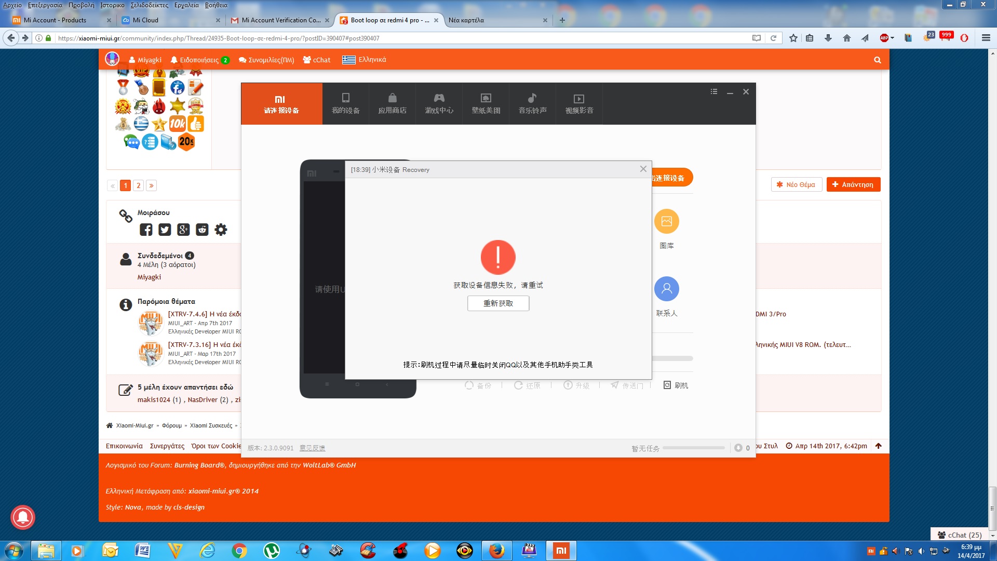Close the Recovery dialog
The image size is (997, 561).
click(x=643, y=169)
